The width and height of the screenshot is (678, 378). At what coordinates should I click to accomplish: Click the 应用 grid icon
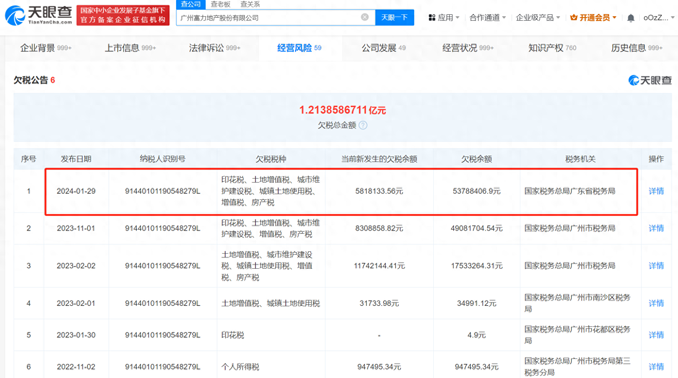point(432,18)
